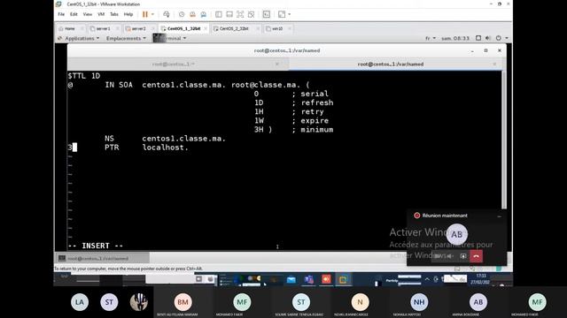The image size is (567, 318).
Task: Open the File menu in VMware
Action: [61, 14]
